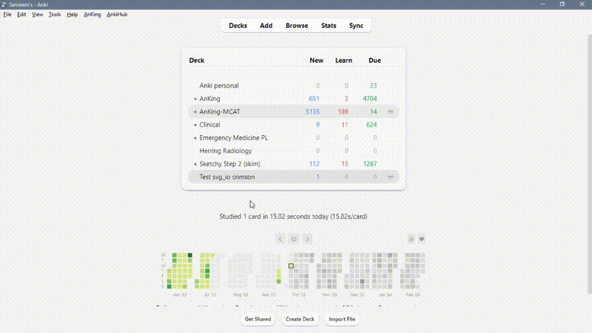Click the Learn column header
Screen dimensions: 592x333
pyautogui.click(x=343, y=60)
